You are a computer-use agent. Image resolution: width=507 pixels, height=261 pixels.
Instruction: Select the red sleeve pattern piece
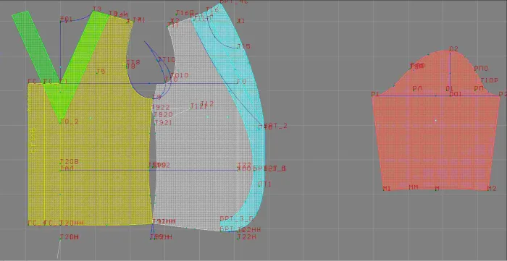[x=435, y=129]
